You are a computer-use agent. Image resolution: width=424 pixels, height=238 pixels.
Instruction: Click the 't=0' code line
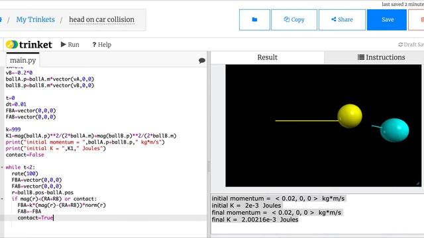pyautogui.click(x=11, y=98)
